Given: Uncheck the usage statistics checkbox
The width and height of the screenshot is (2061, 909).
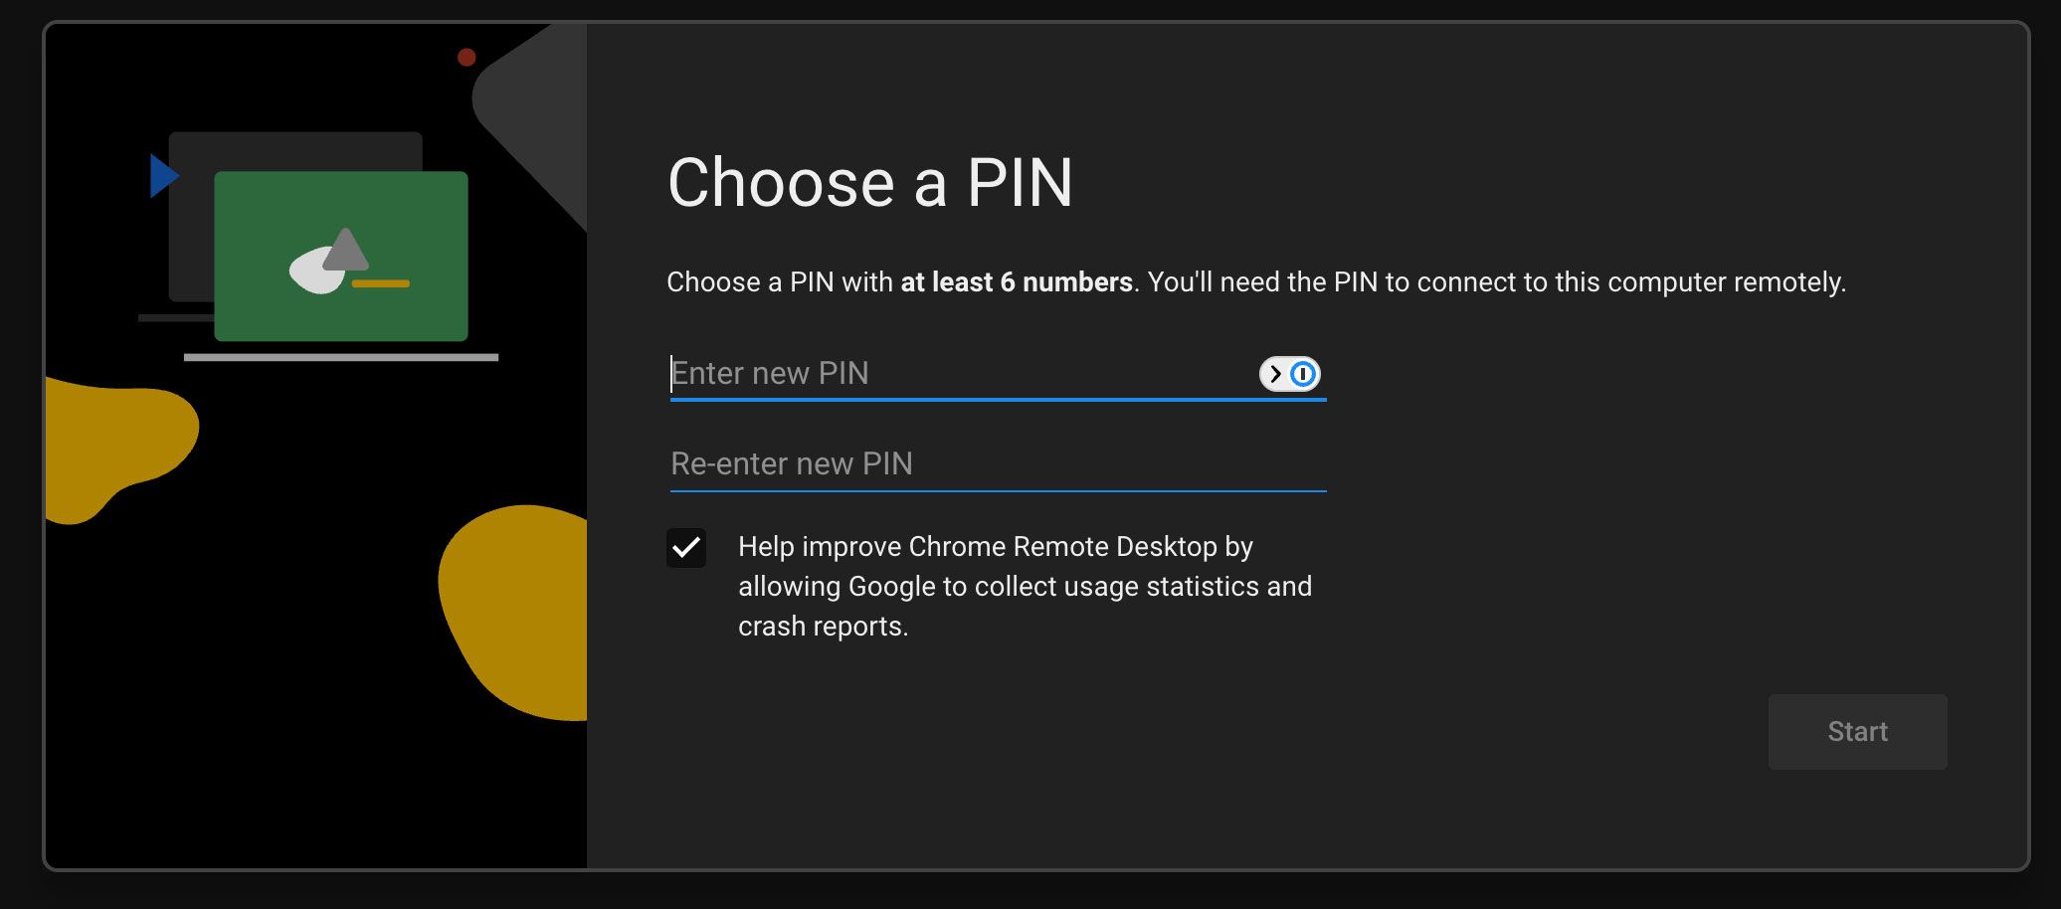Looking at the screenshot, I should pyautogui.click(x=686, y=548).
